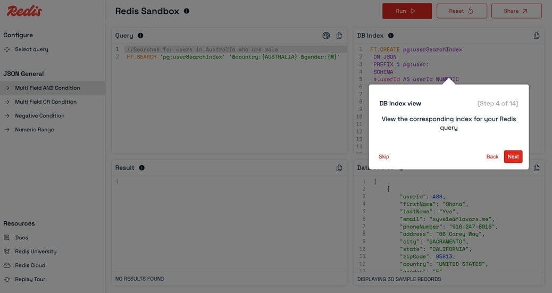Copy the DB Index panel contents
This screenshot has height=293, width=552.
point(537,36)
